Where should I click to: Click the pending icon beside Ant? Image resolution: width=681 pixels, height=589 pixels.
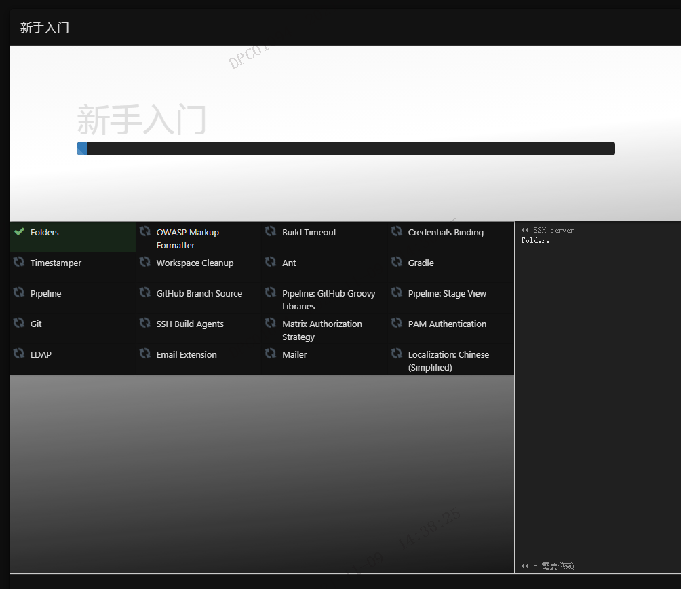(x=271, y=262)
